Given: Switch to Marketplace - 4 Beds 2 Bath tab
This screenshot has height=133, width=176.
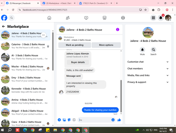Looking at the screenshot, I should [x=59, y=3].
